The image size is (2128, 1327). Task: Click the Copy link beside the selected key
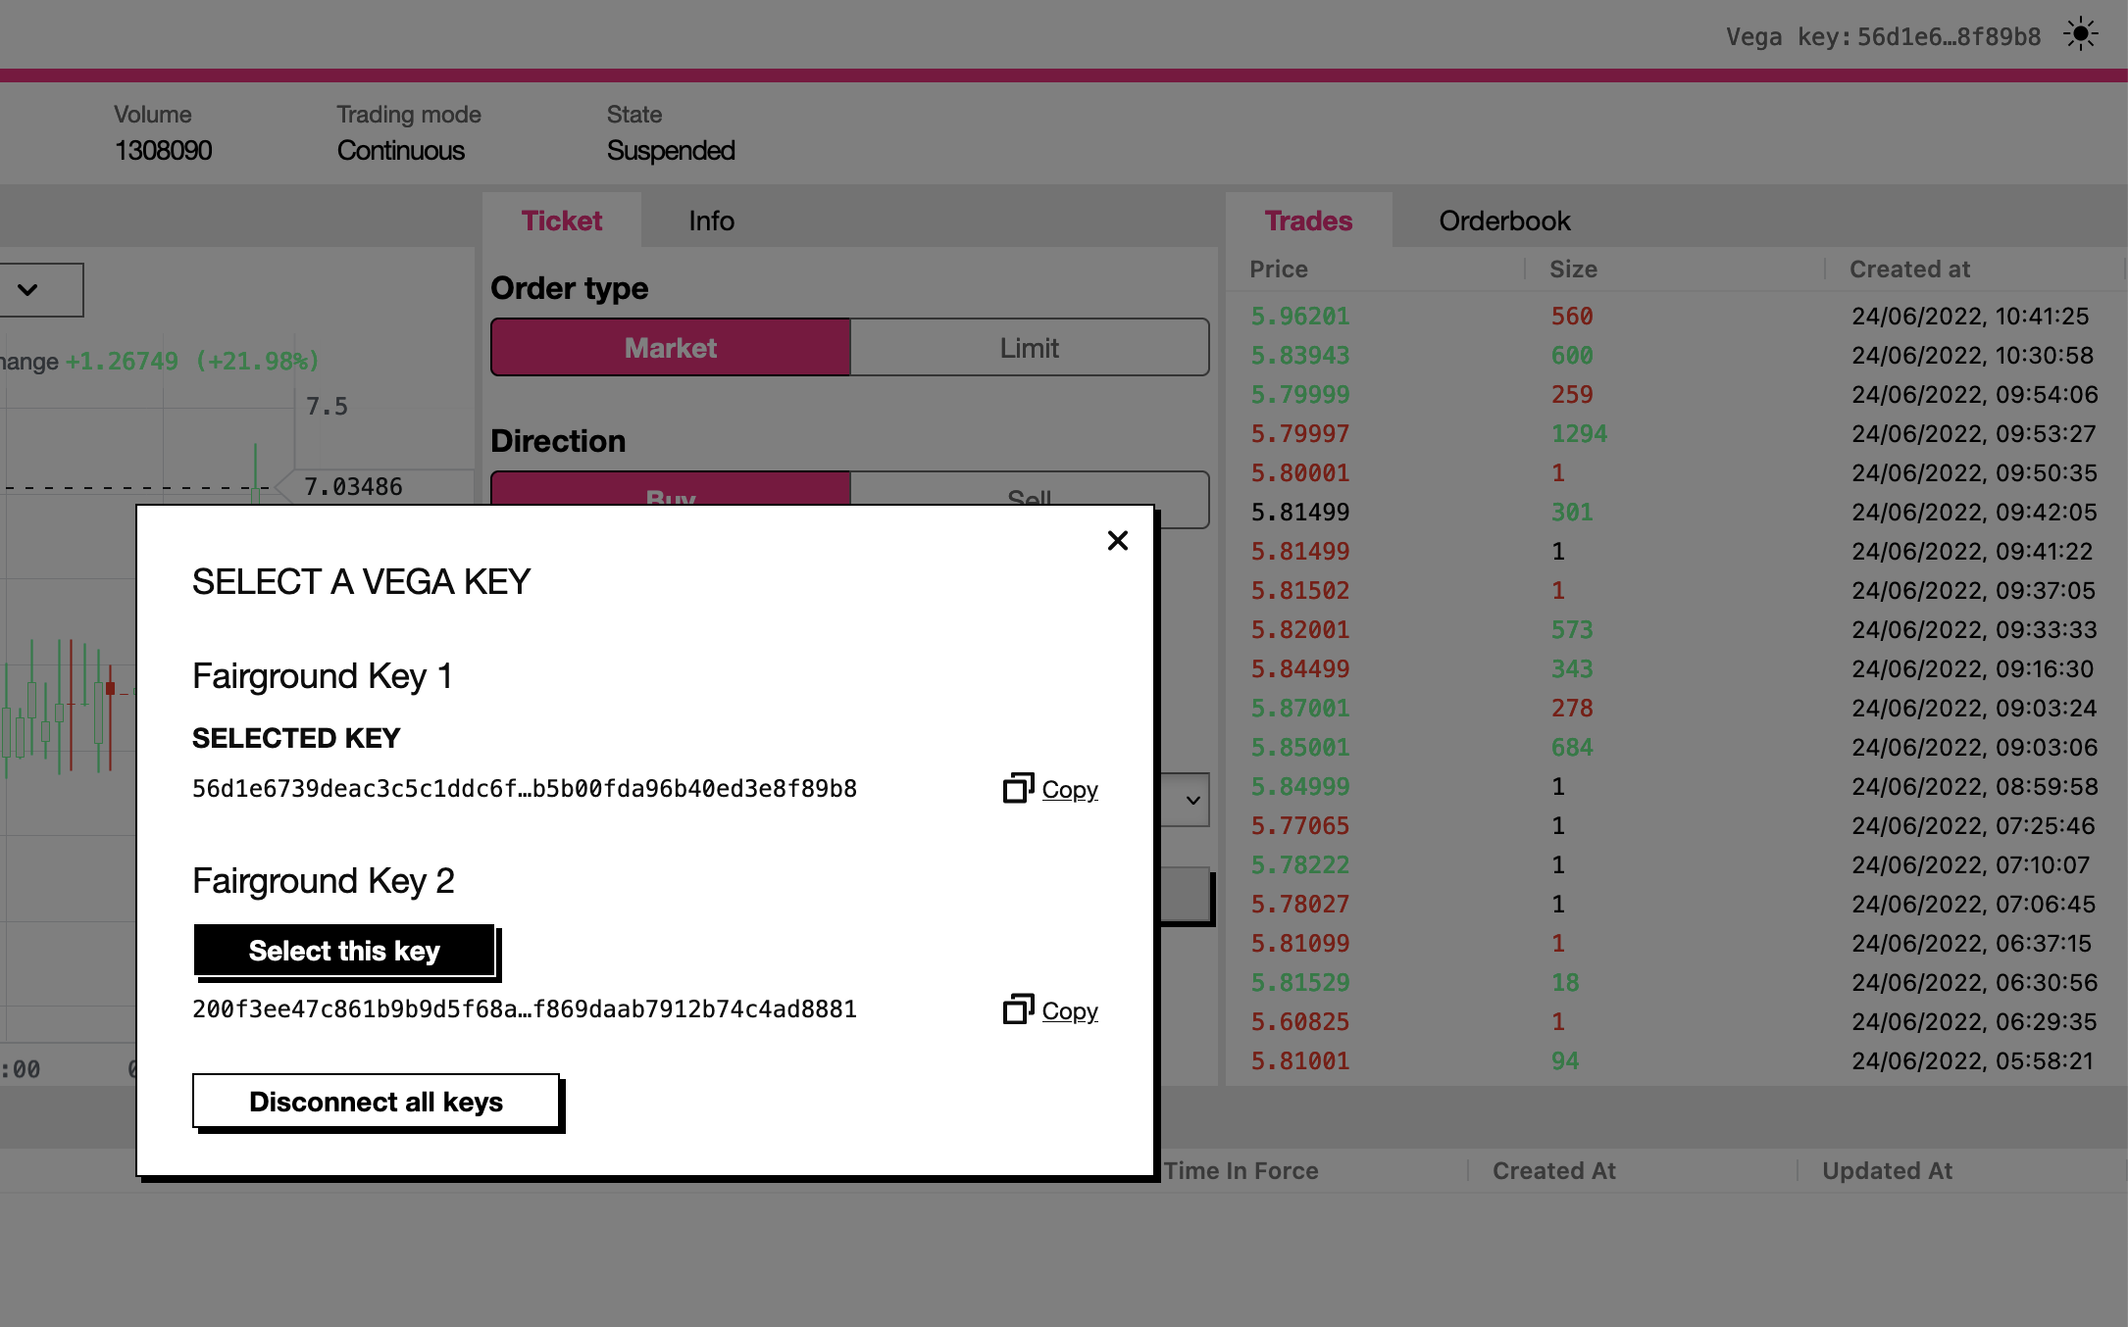pos(1069,789)
